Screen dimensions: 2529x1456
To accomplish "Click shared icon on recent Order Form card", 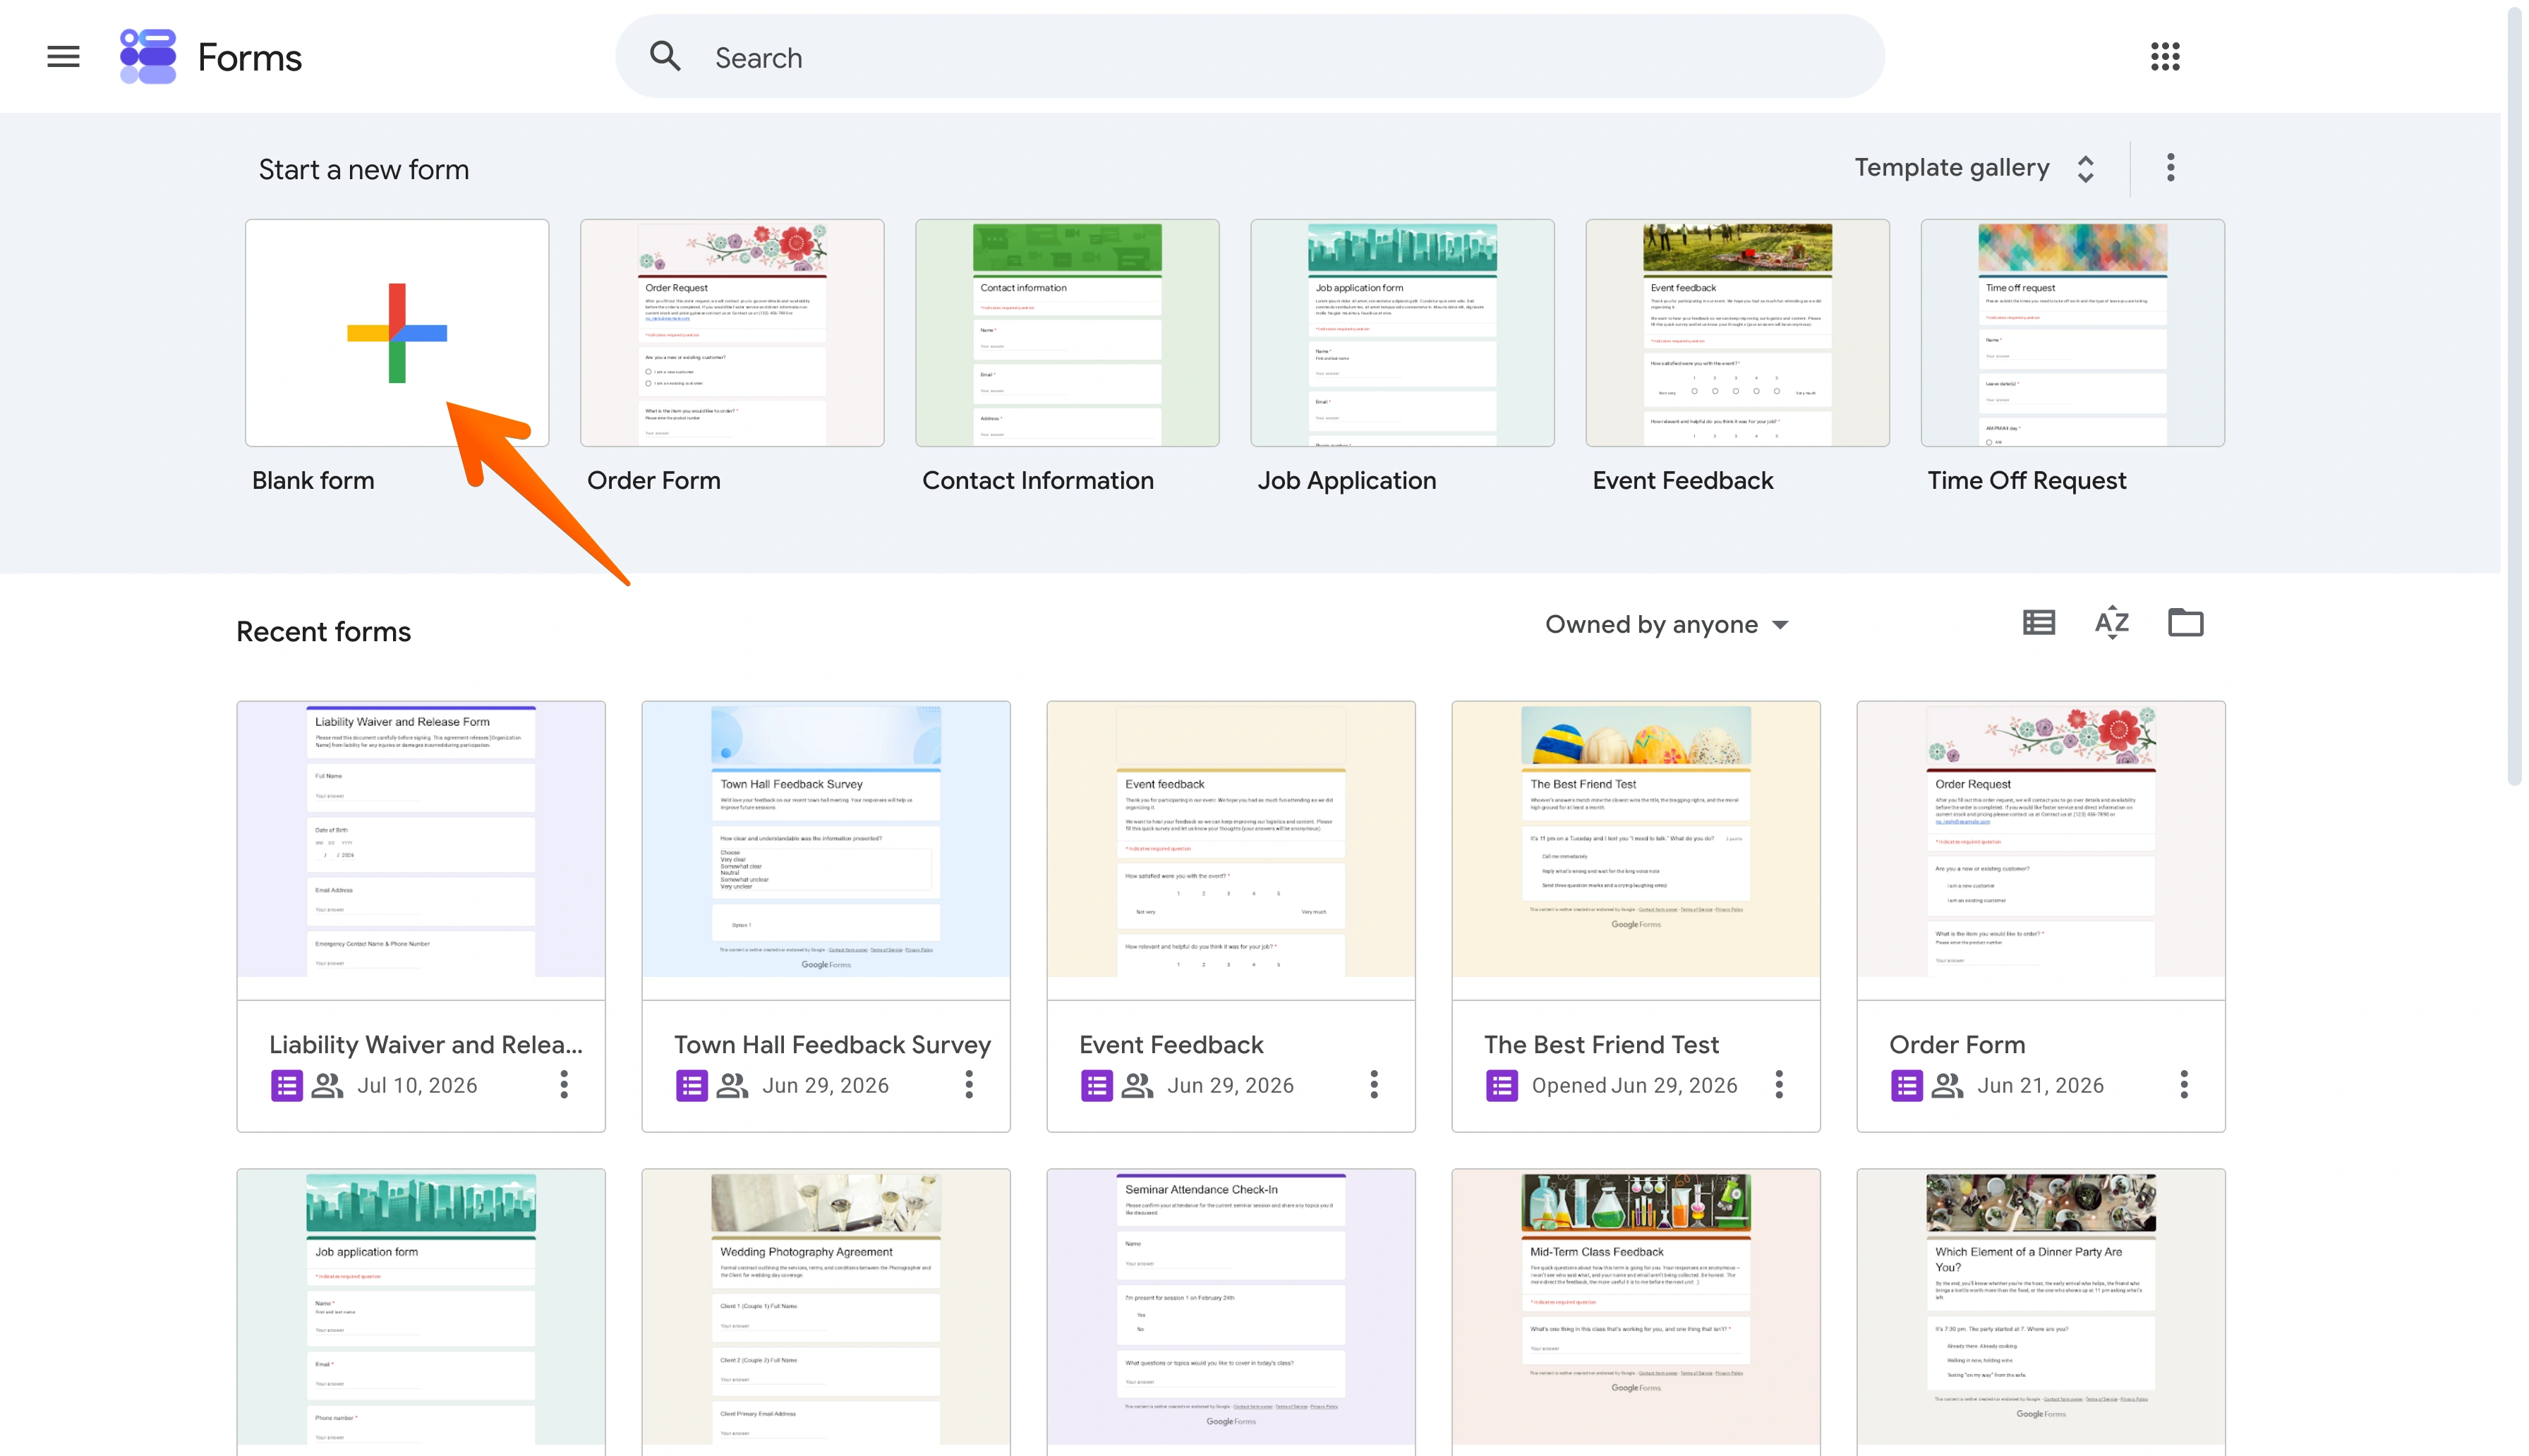I will point(1948,1086).
